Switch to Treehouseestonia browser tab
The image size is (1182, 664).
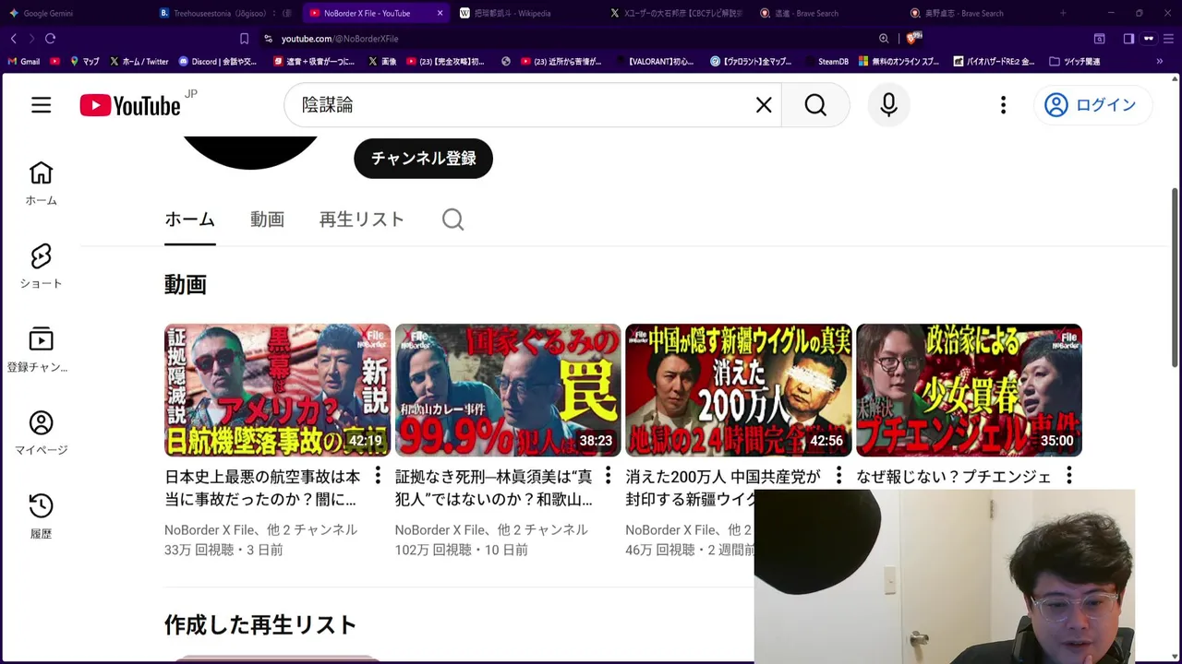pyautogui.click(x=226, y=13)
